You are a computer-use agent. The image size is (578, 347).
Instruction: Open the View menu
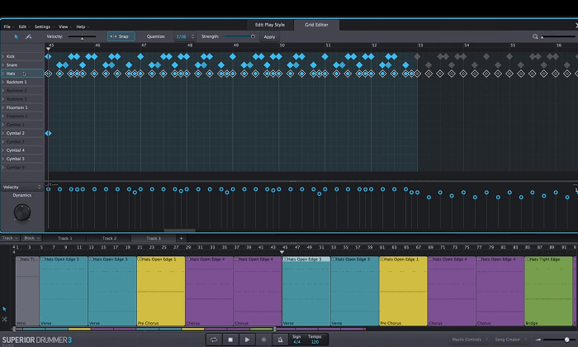pyautogui.click(x=65, y=26)
